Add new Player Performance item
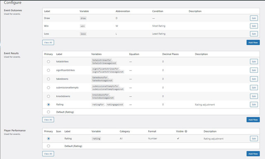The height and width of the screenshot is (159, 265). click(x=253, y=154)
